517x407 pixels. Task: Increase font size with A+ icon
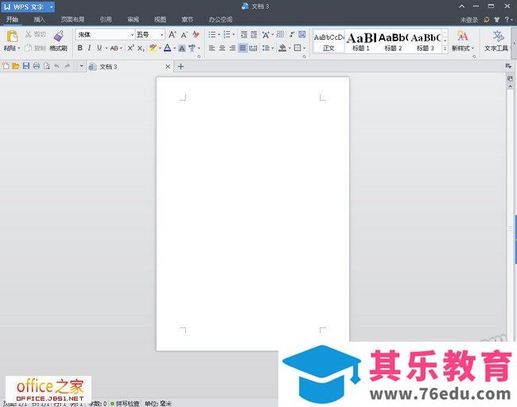(x=173, y=34)
